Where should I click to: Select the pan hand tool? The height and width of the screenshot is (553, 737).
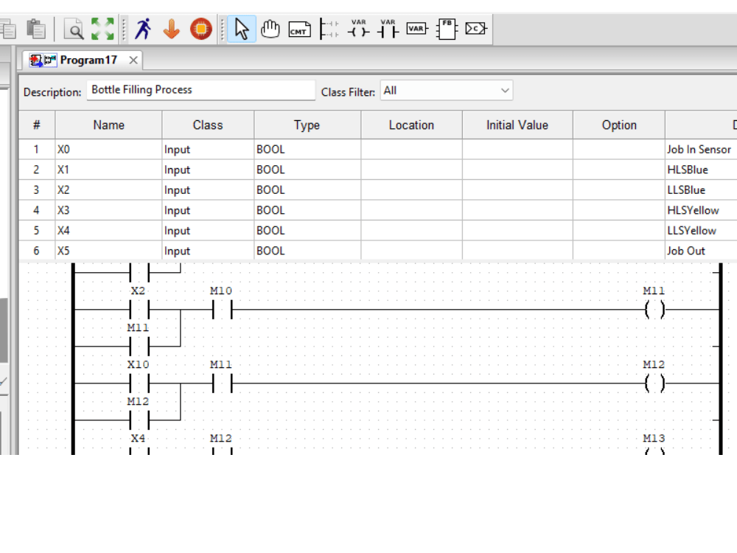pos(270,29)
